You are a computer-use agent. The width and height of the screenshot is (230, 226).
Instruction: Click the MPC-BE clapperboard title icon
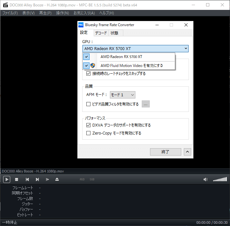5,5
